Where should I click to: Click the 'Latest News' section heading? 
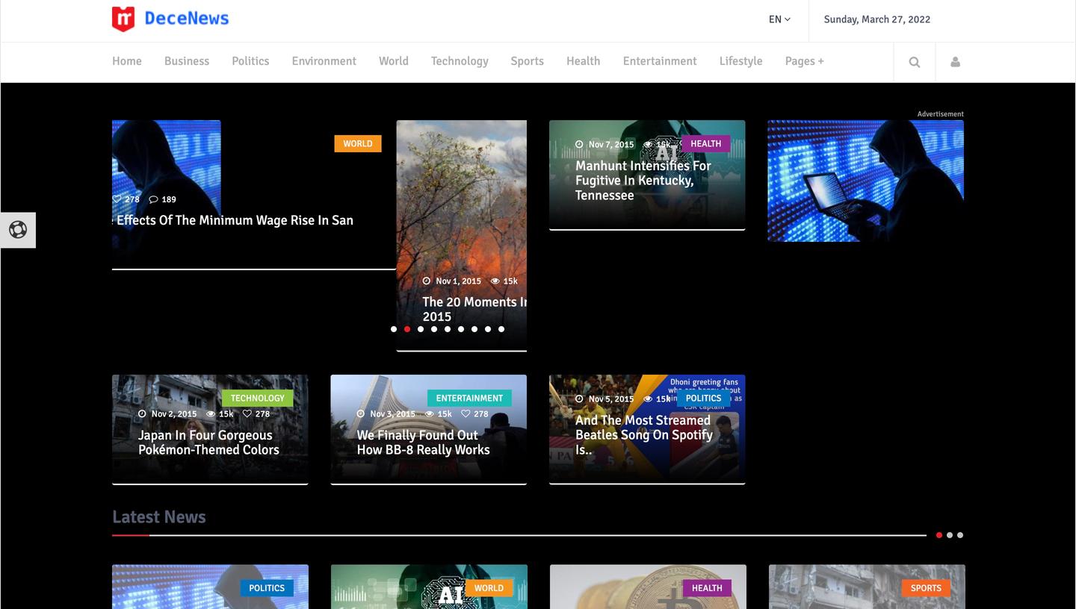[x=159, y=517]
